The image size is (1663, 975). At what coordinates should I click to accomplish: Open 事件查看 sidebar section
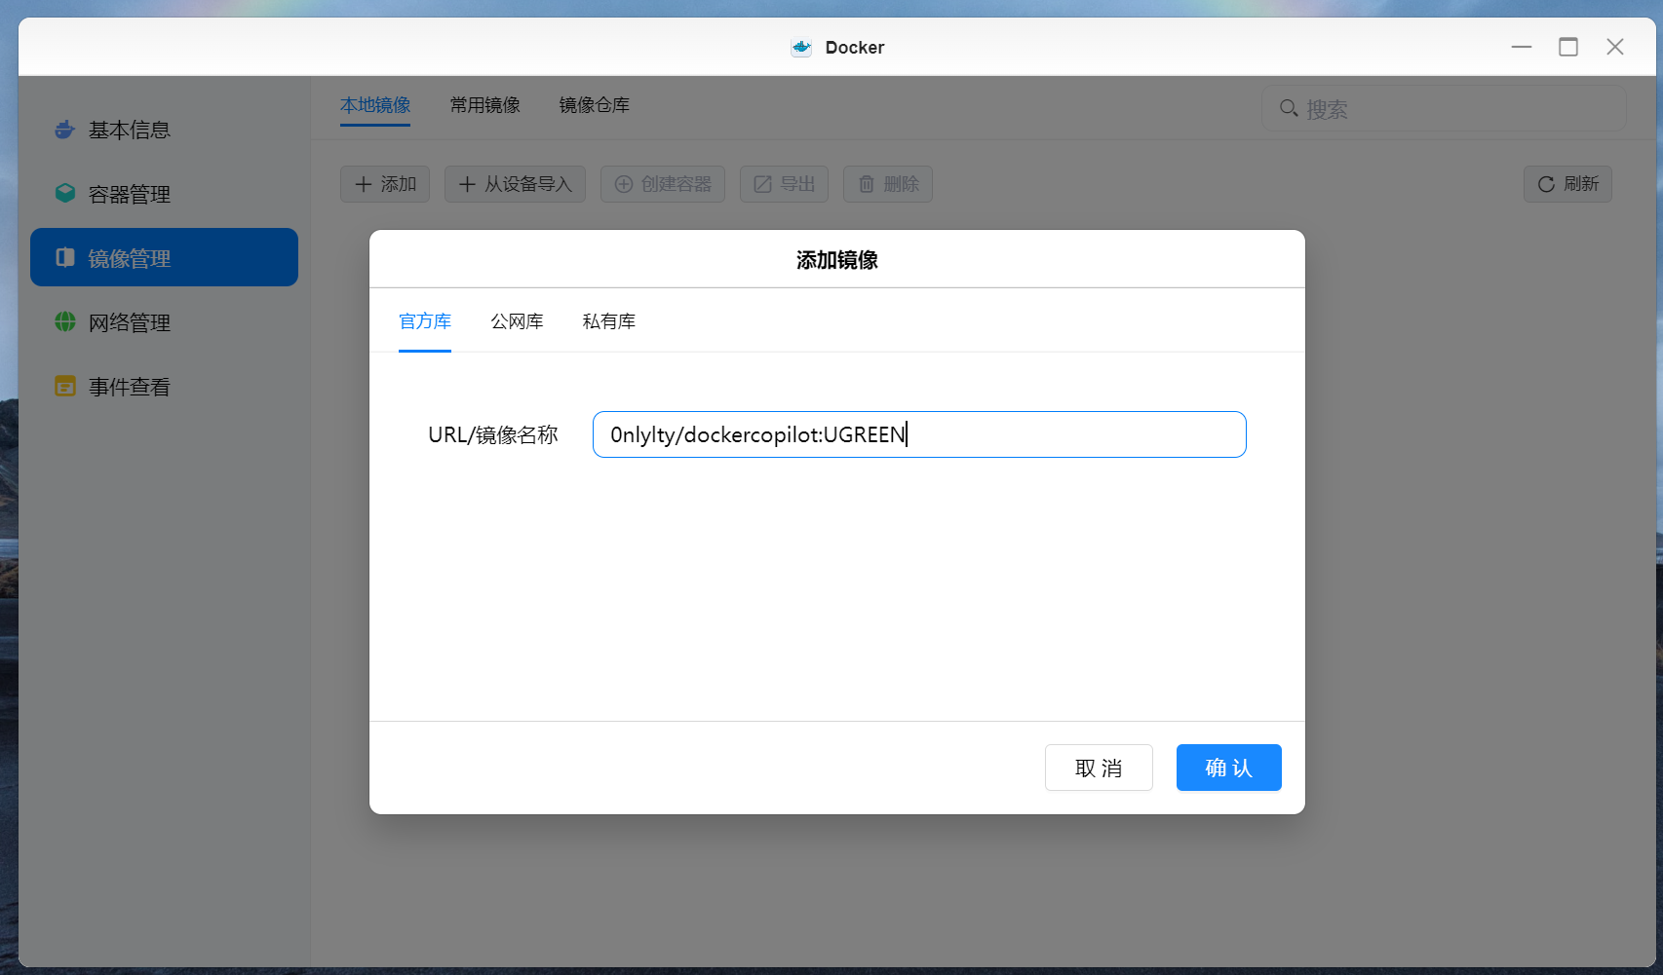click(164, 387)
